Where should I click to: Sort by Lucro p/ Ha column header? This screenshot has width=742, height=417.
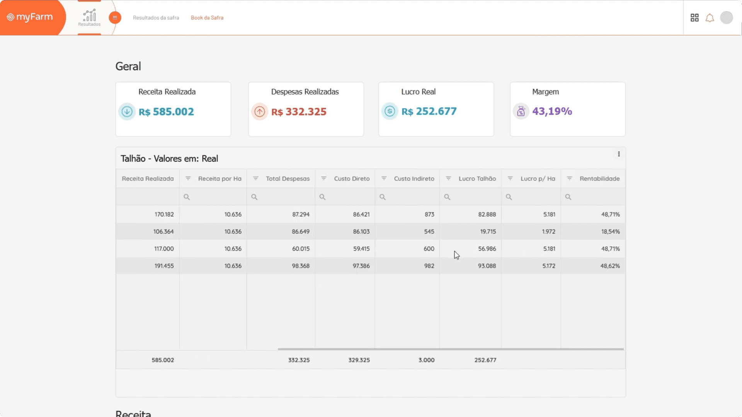point(538,179)
